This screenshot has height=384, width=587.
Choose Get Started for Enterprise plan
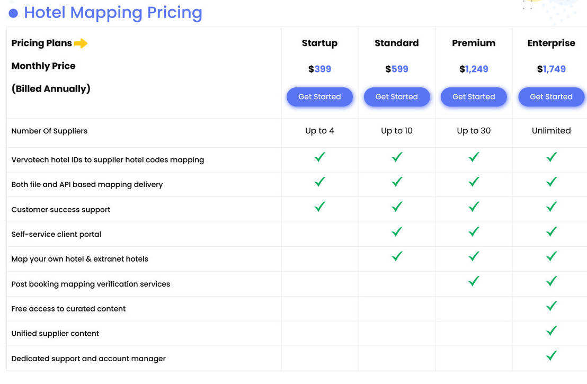pyautogui.click(x=551, y=97)
